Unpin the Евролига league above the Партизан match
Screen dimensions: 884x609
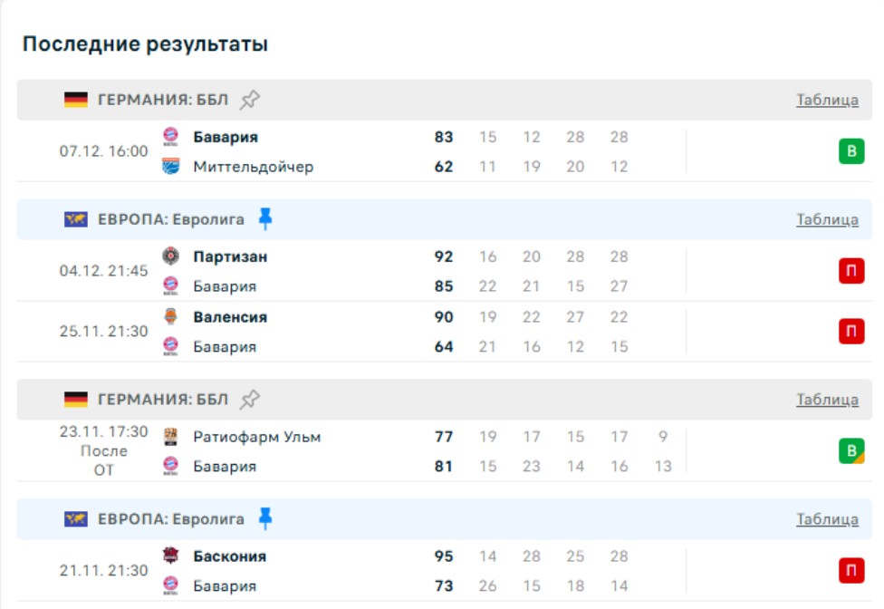point(264,218)
